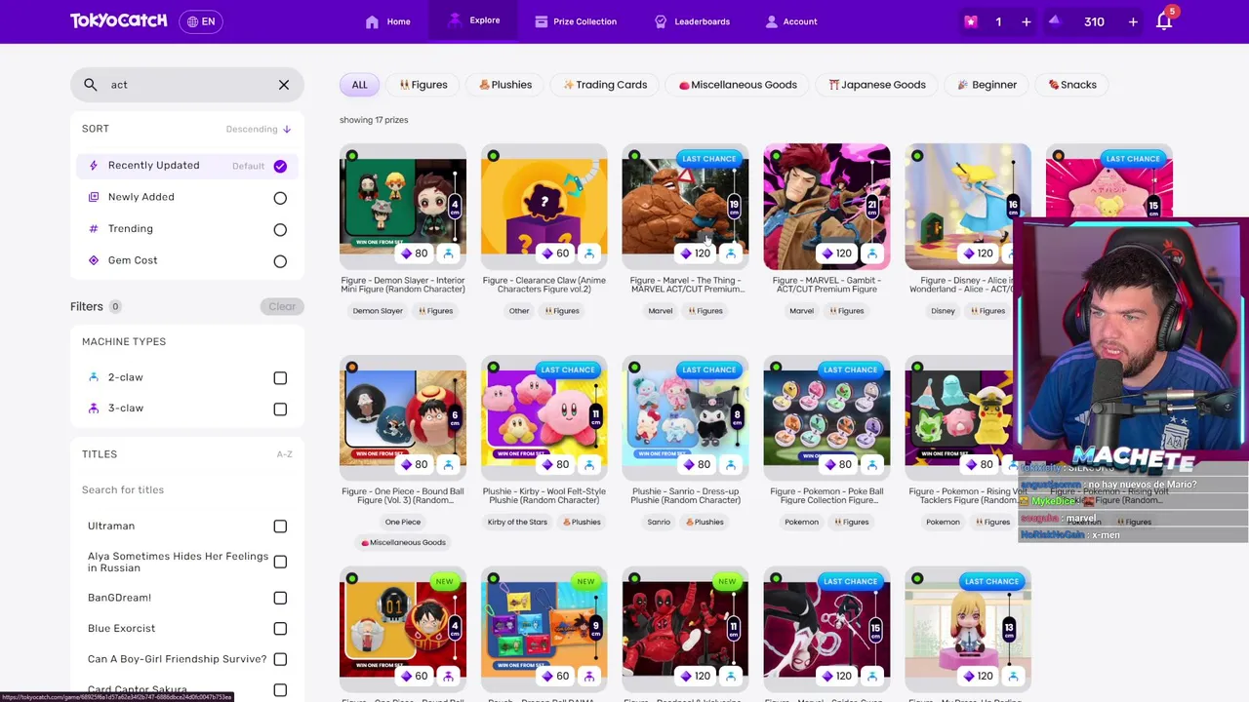Check the 2-claw machine type
Image resolution: width=1249 pixels, height=702 pixels.
click(x=280, y=378)
